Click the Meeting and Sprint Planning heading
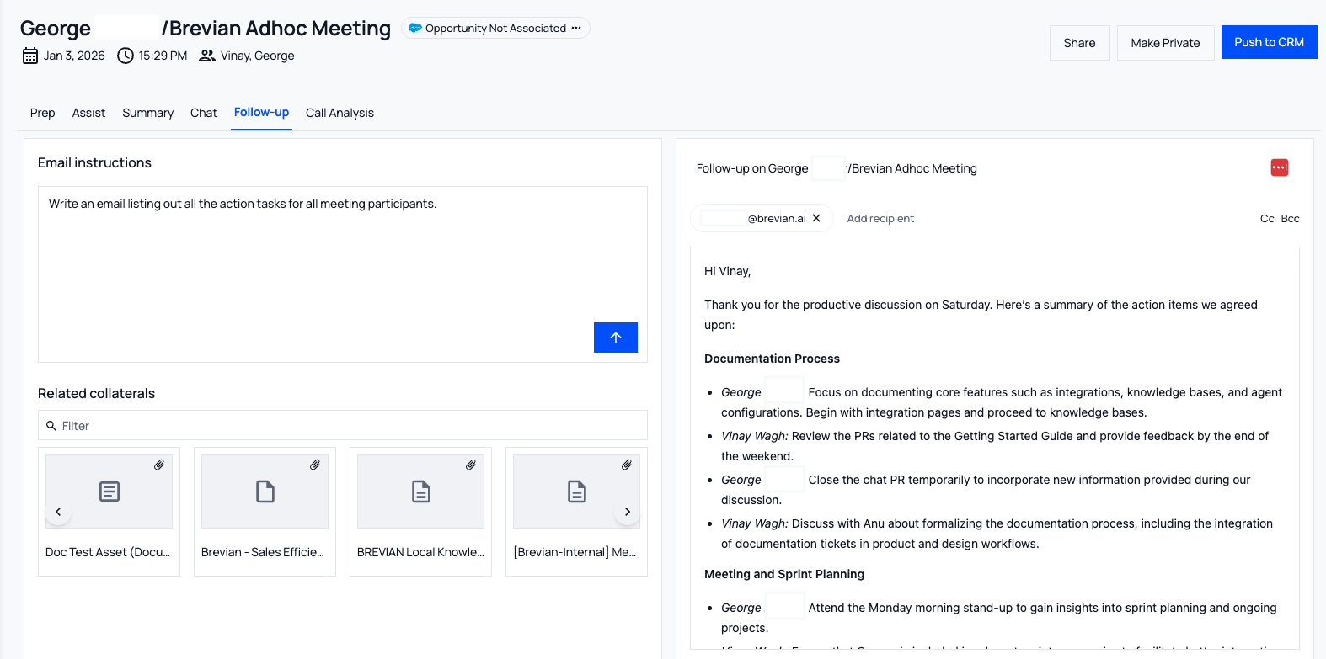The width and height of the screenshot is (1326, 659). click(784, 574)
